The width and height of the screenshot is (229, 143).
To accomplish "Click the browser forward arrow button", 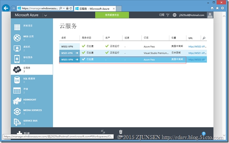I will [13, 8].
